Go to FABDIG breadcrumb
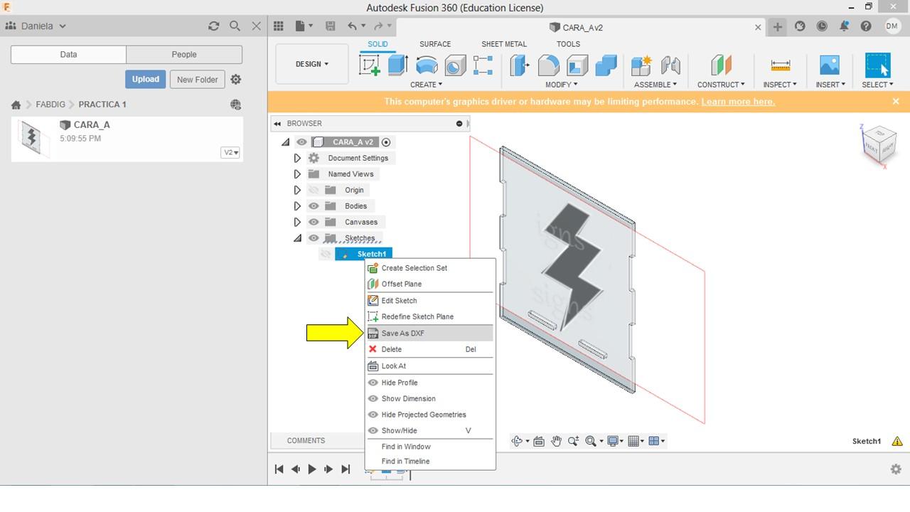This screenshot has height=512, width=910. [50, 105]
